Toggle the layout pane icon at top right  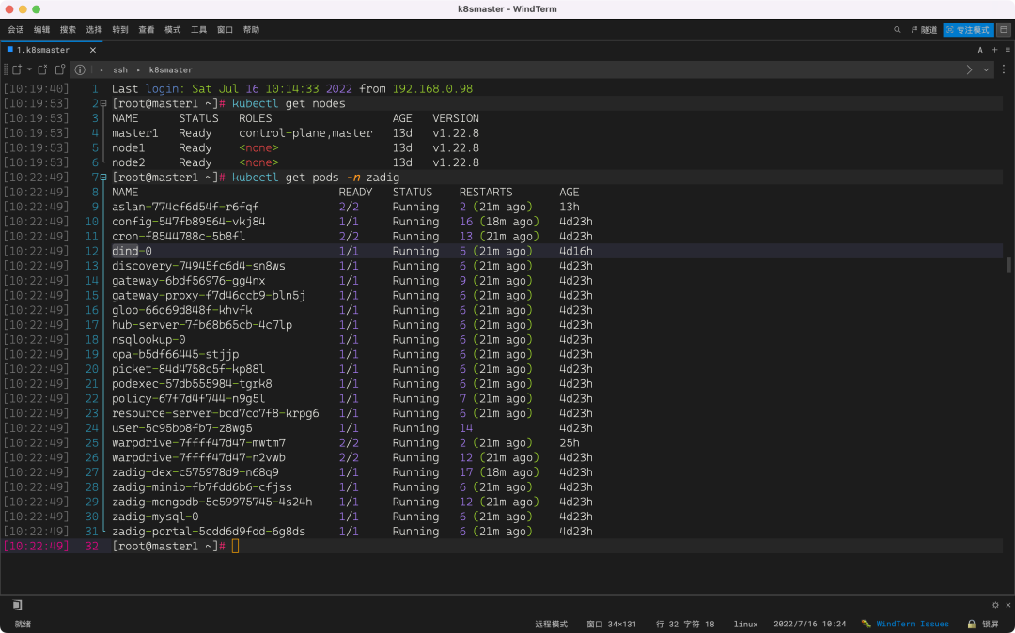pos(1004,30)
